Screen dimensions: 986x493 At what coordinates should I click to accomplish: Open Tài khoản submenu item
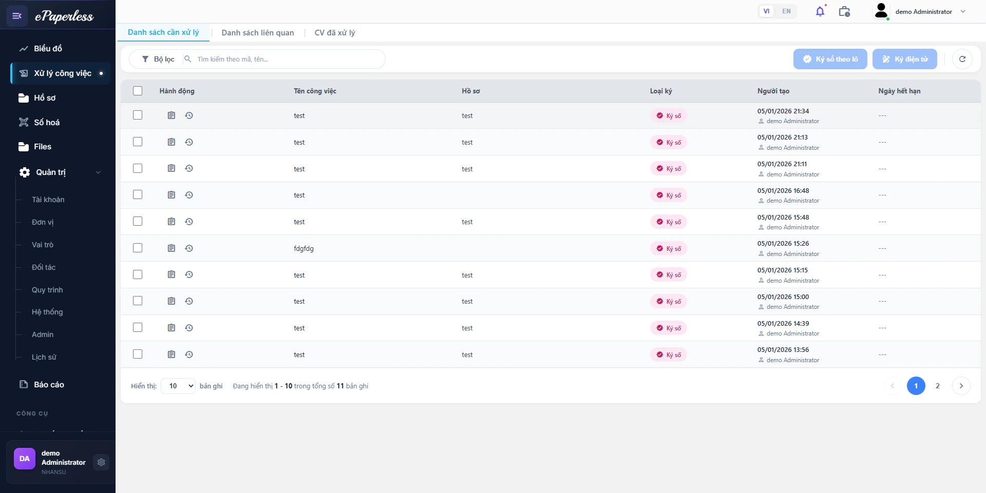tap(48, 200)
